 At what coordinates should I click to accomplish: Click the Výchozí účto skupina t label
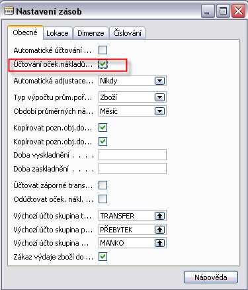[52, 216]
